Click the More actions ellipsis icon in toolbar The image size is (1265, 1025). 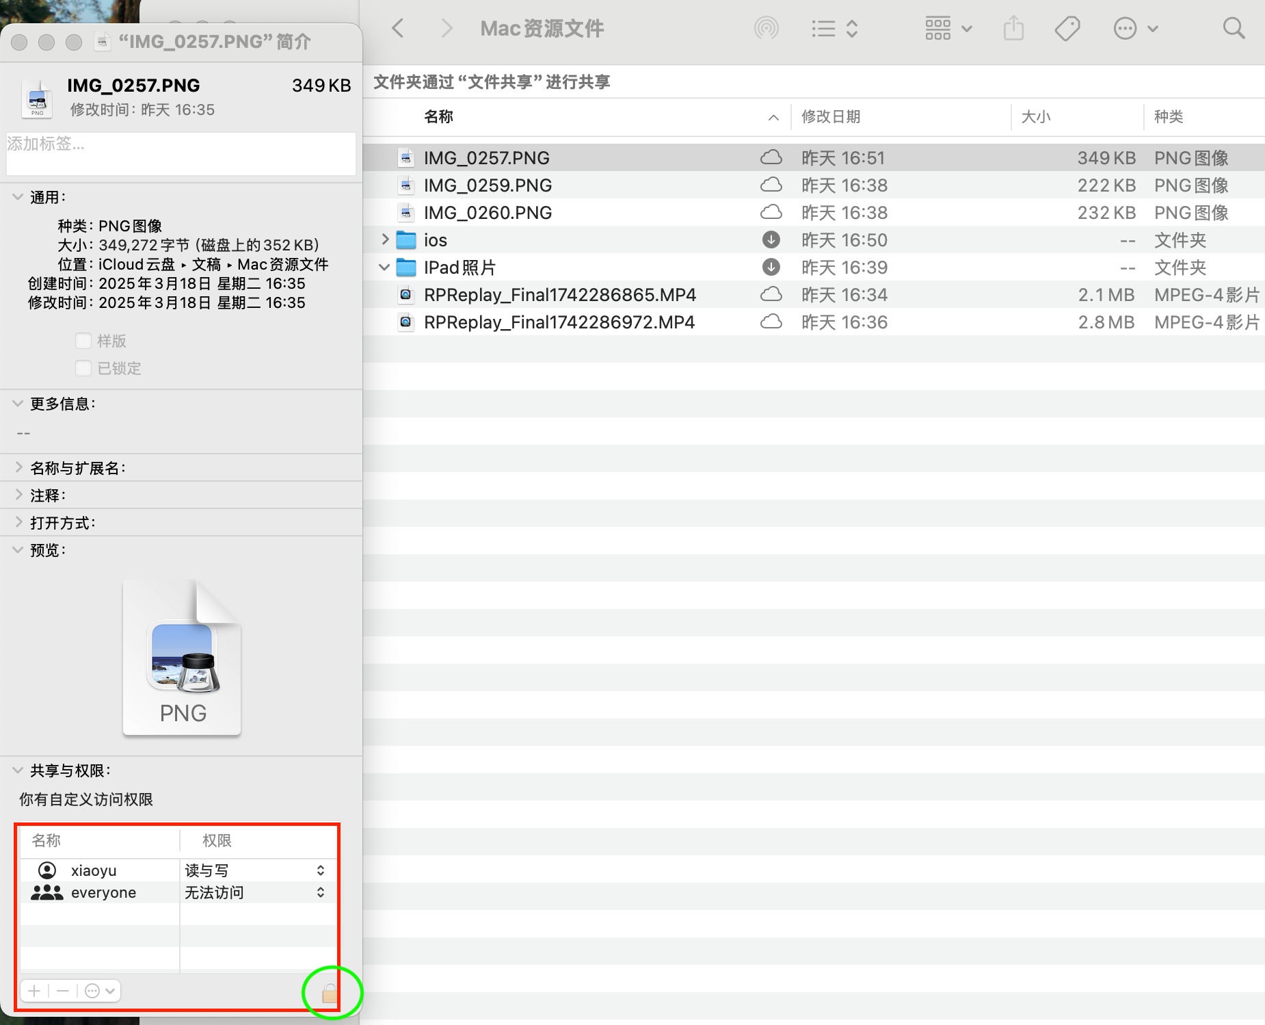[x=1123, y=28]
